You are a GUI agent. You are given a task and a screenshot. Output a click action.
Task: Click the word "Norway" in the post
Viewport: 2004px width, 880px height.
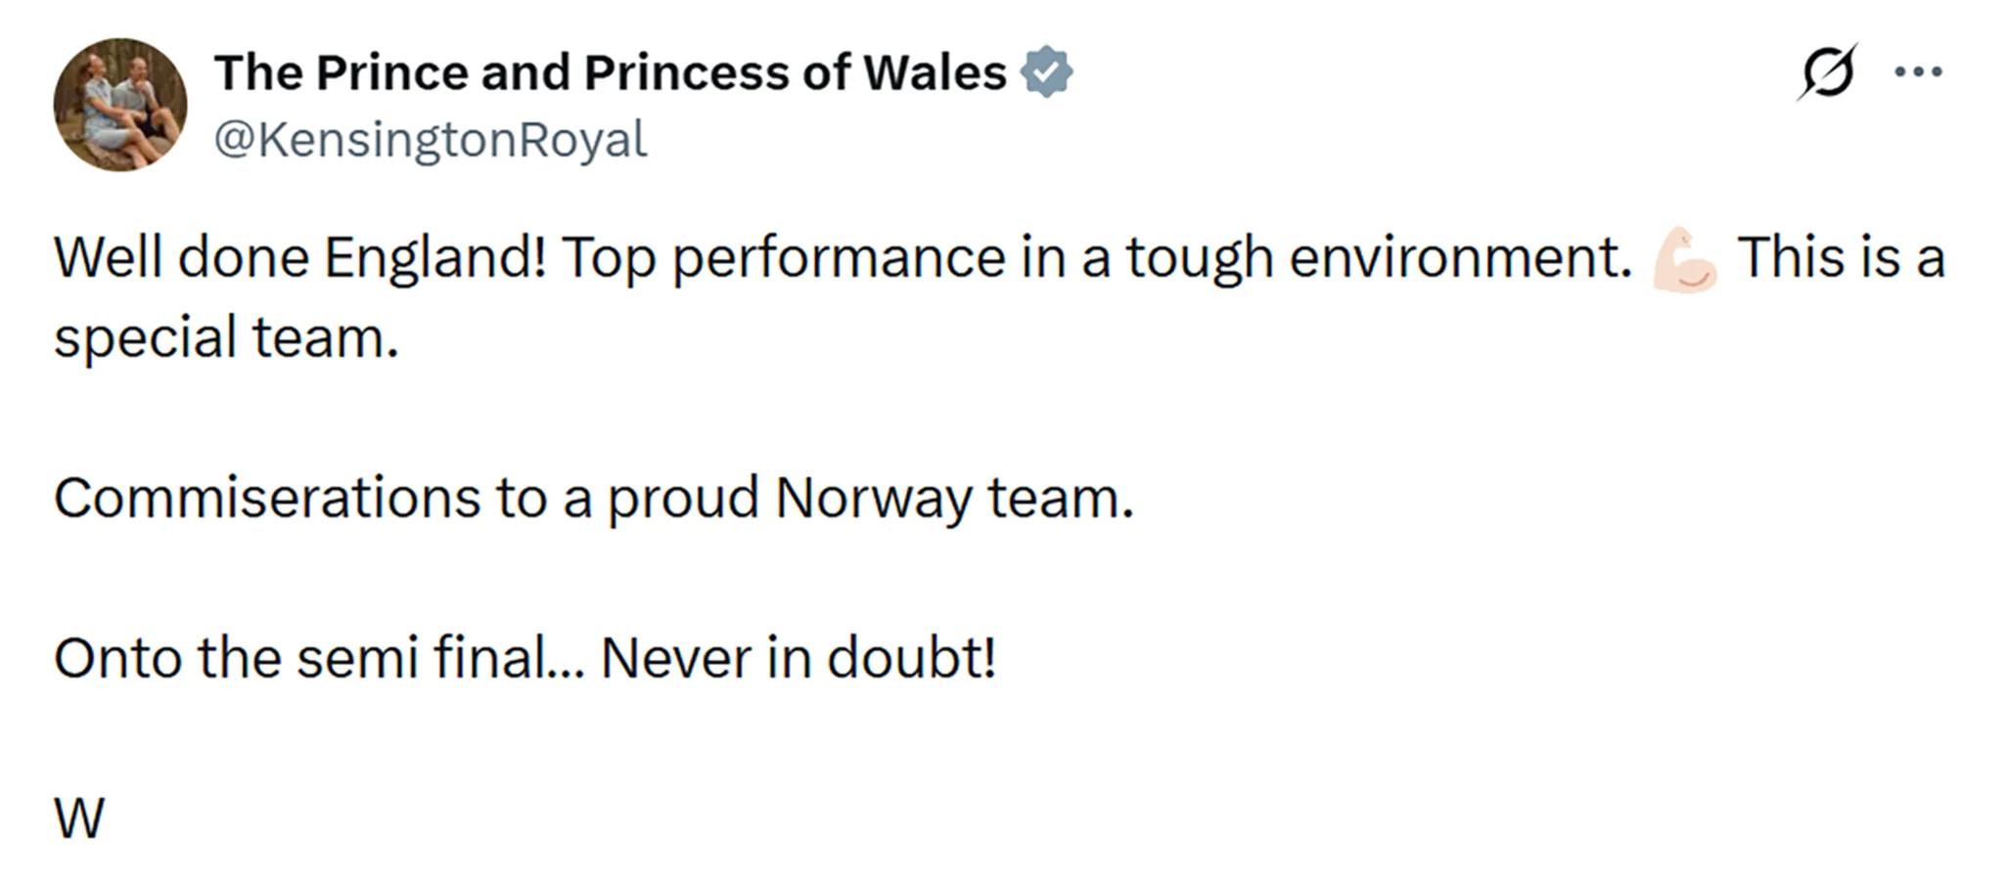point(874,499)
